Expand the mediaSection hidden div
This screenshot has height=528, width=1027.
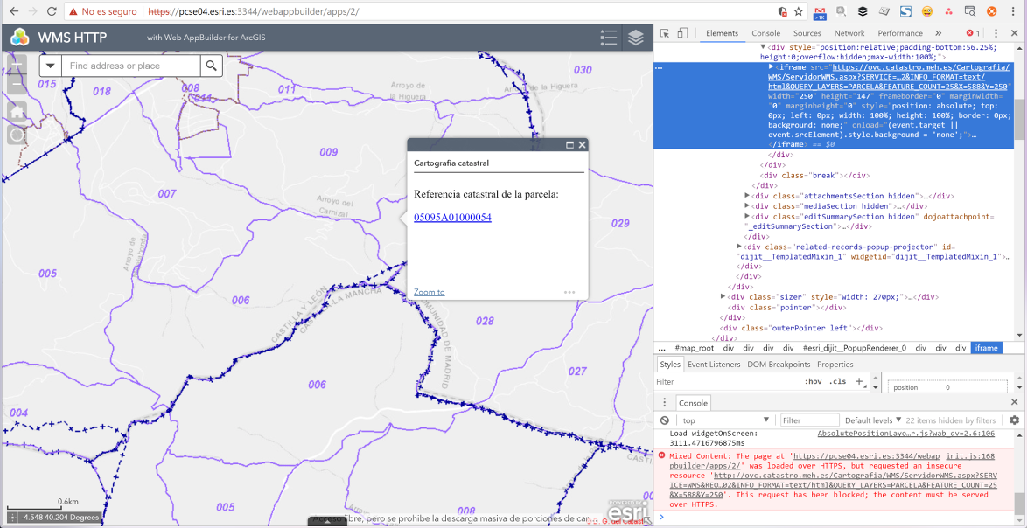pyautogui.click(x=747, y=205)
